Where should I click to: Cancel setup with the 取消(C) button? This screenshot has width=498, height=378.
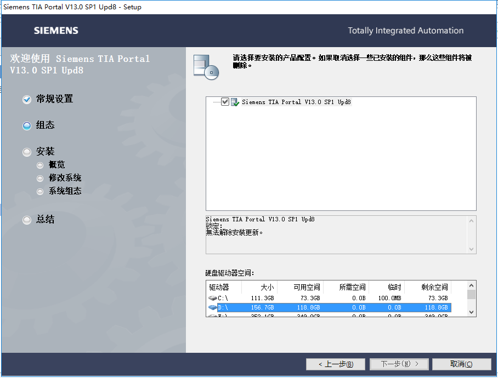coord(461,364)
